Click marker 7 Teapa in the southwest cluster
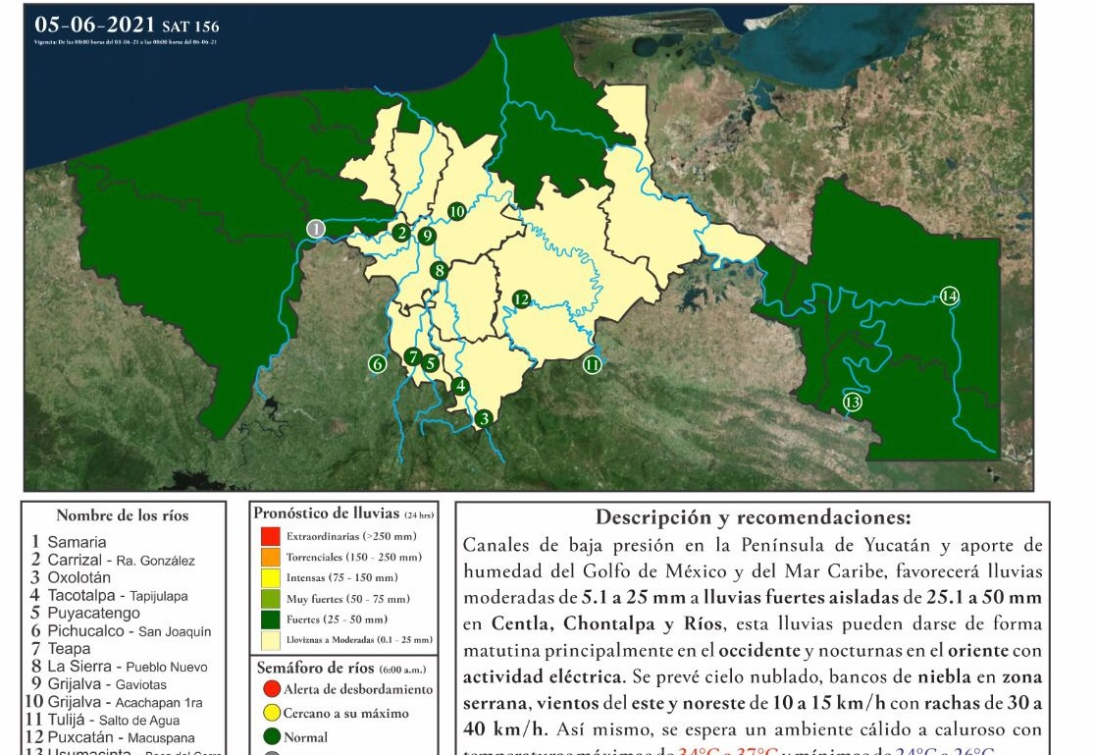The width and height of the screenshot is (1096, 755). (415, 358)
